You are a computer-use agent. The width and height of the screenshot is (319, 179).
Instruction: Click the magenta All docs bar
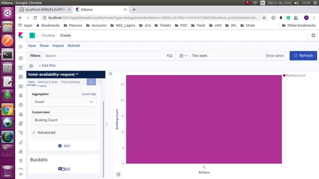[204, 119]
